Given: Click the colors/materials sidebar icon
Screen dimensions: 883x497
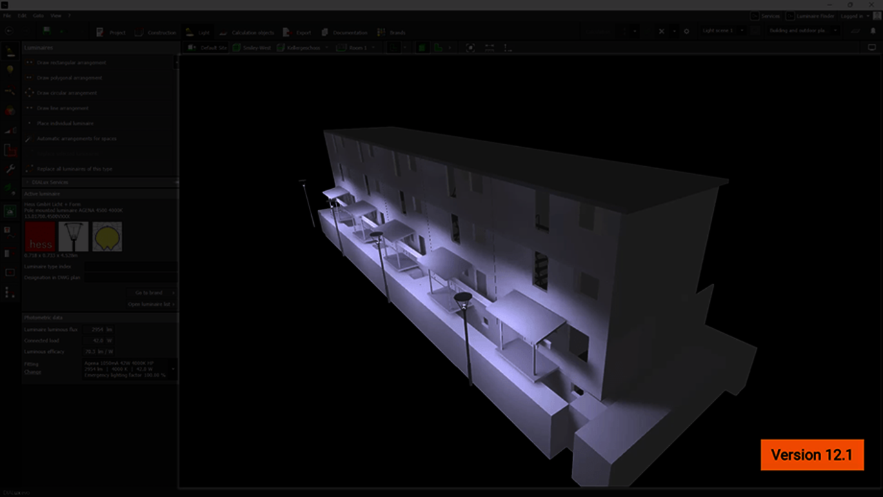Looking at the screenshot, I should tap(10, 111).
